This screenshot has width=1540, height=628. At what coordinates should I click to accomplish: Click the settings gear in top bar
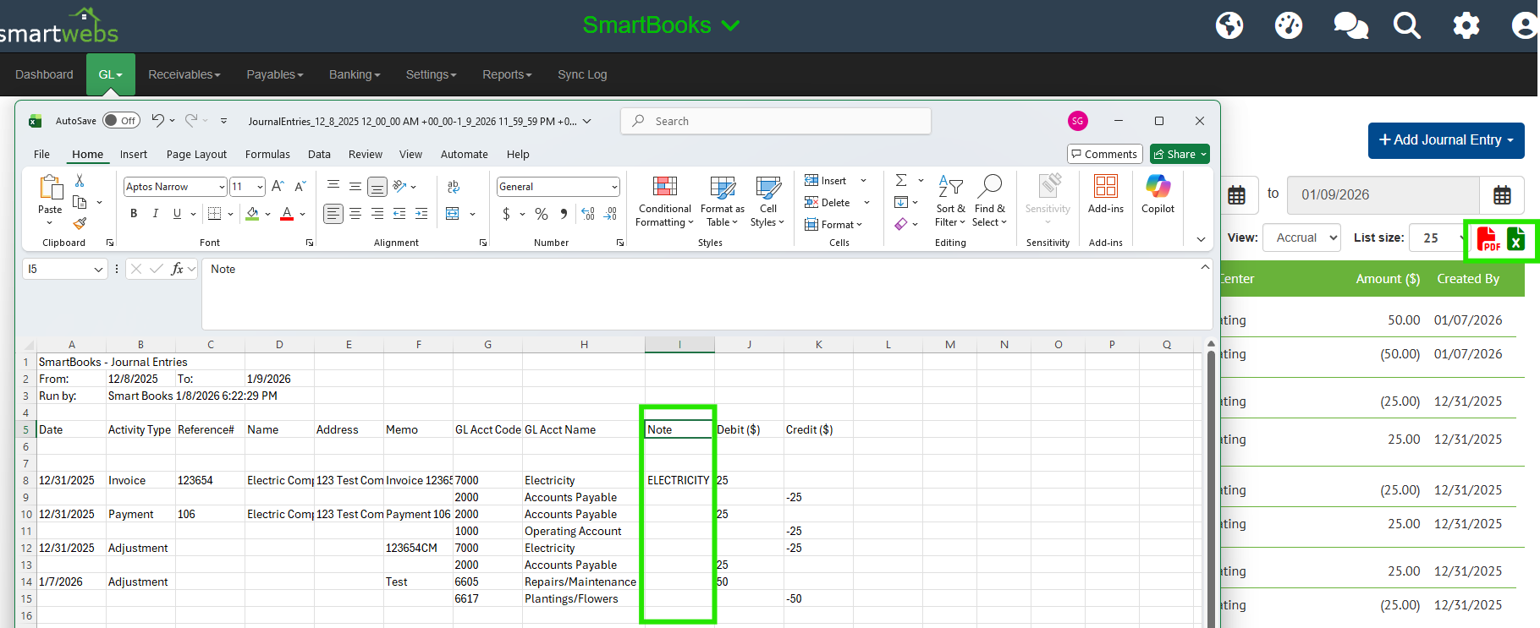pyautogui.click(x=1466, y=25)
